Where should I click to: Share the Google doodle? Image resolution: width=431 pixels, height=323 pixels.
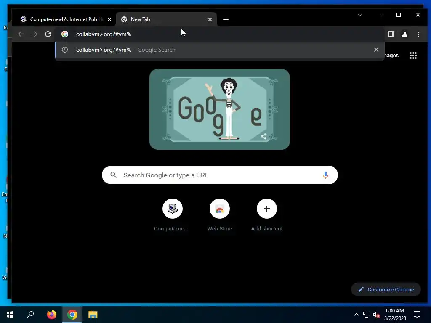click(263, 136)
